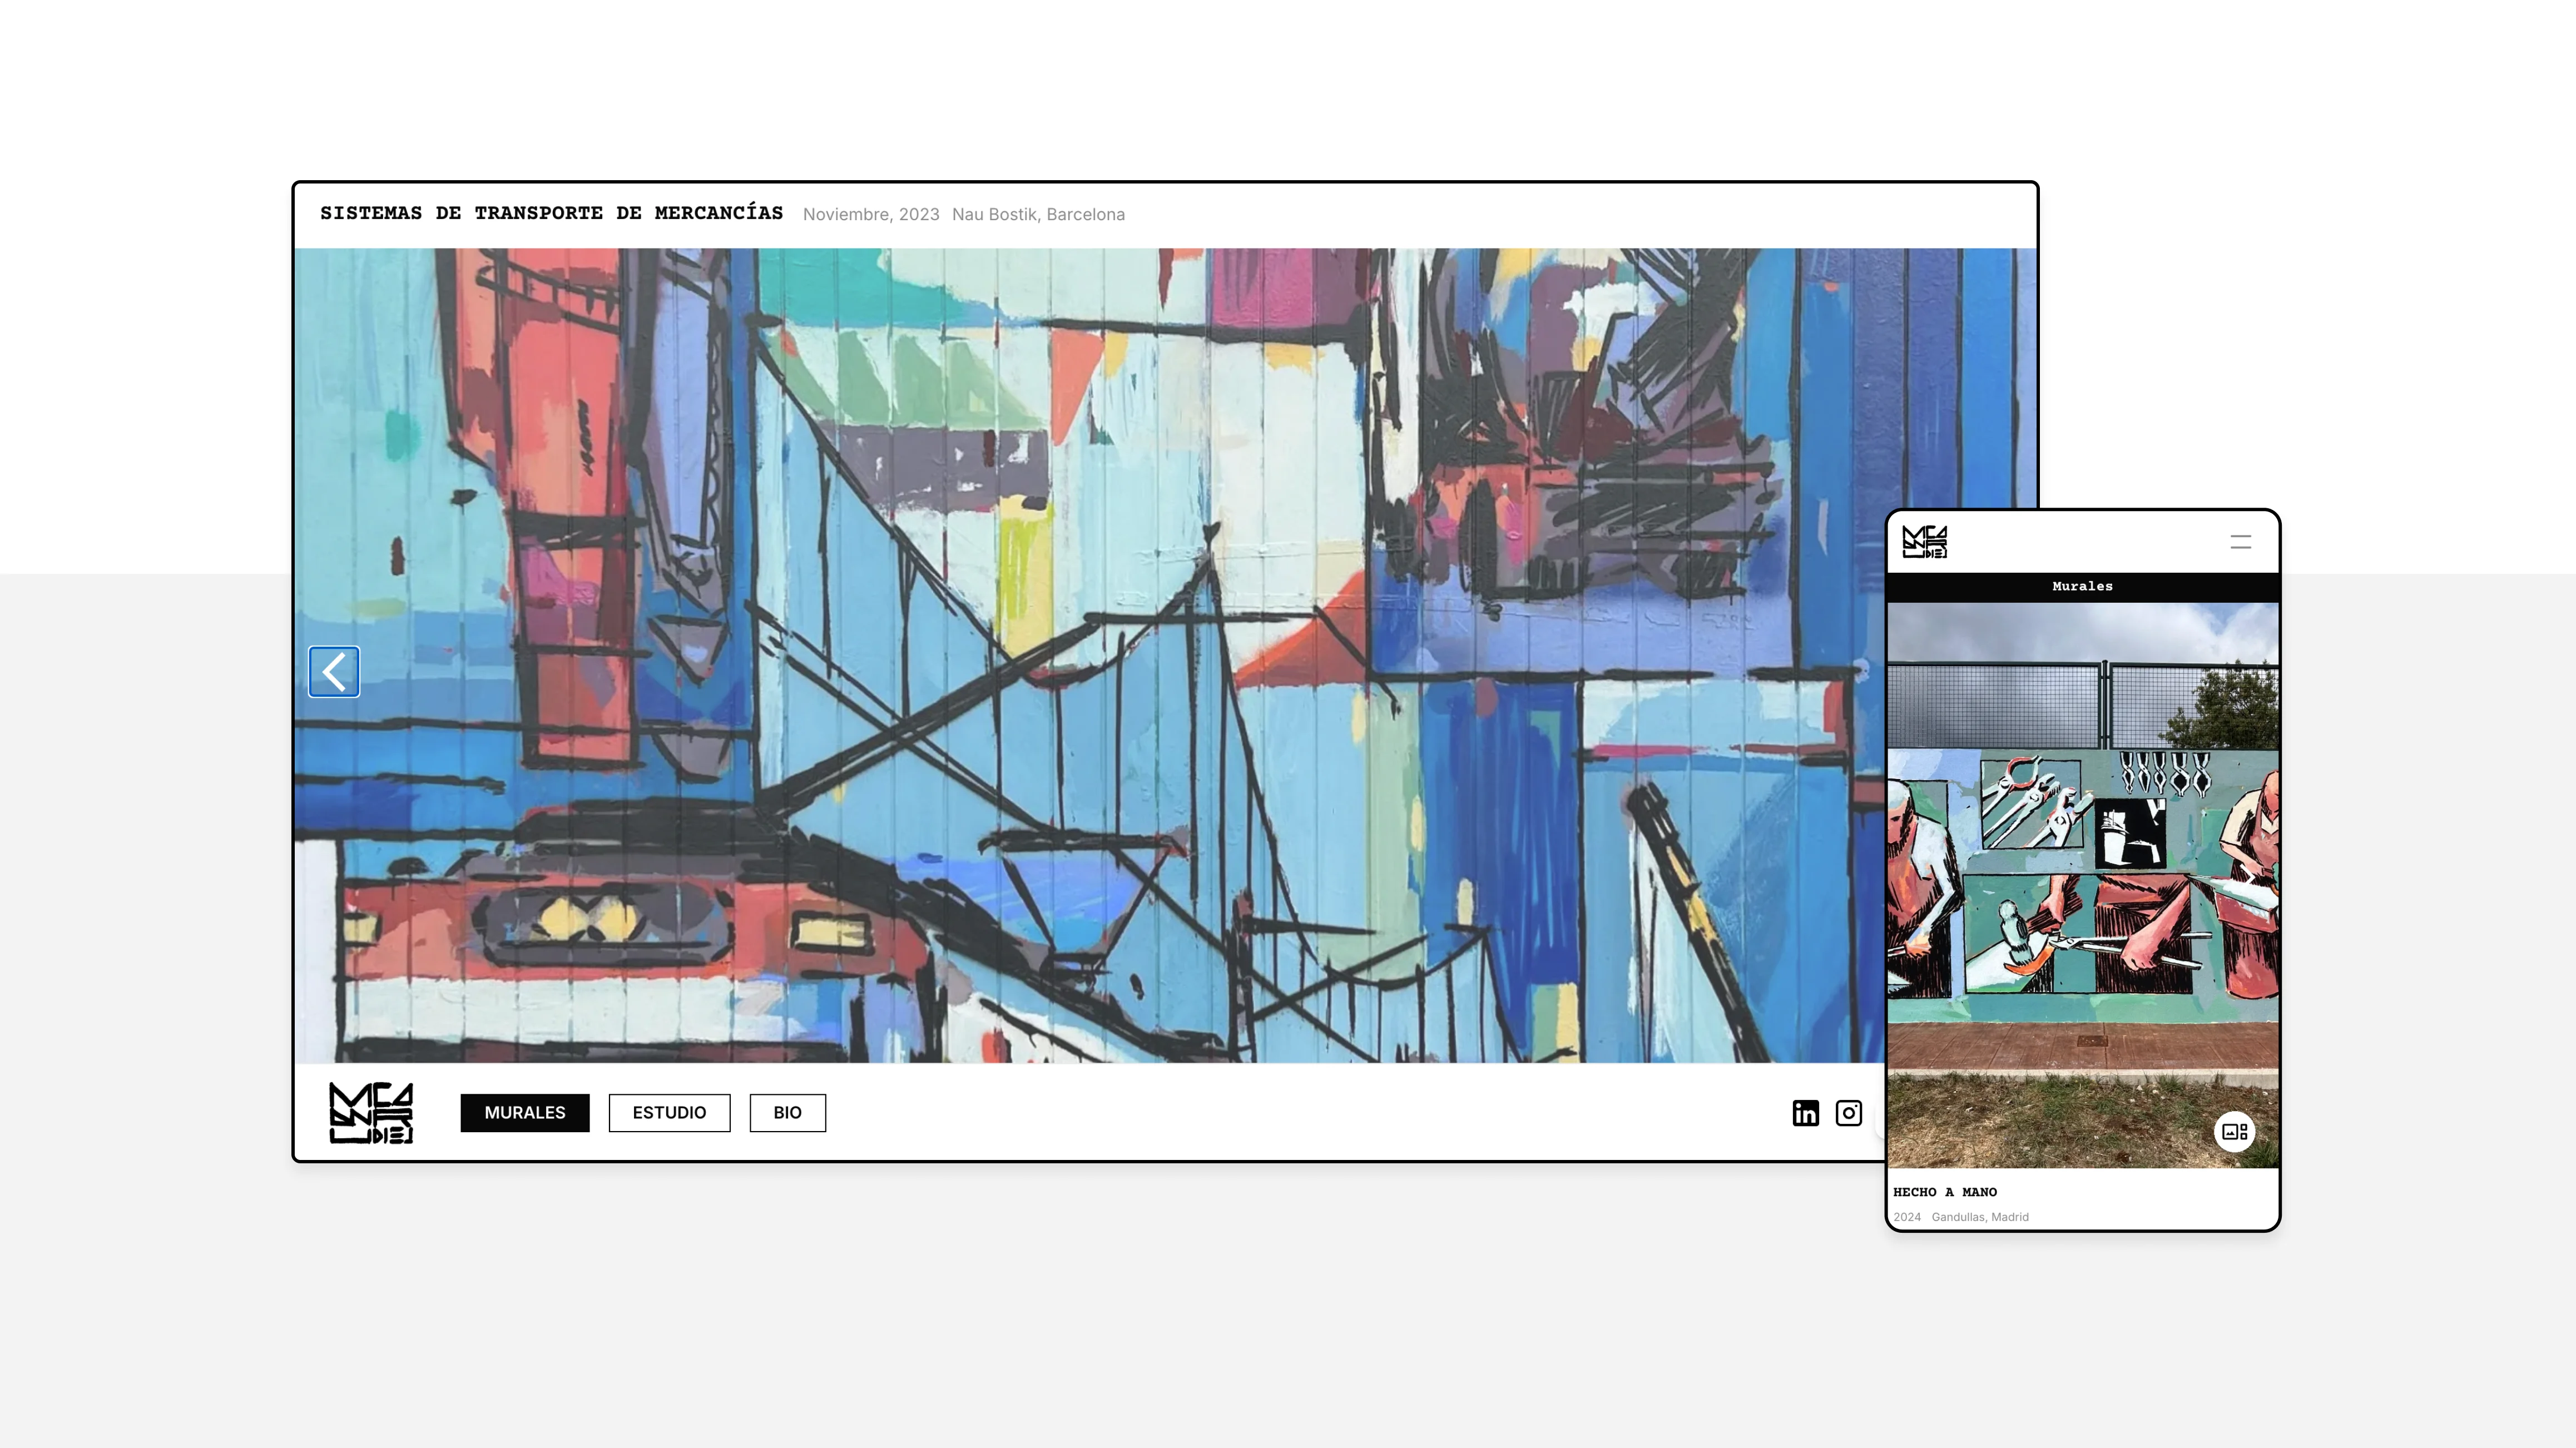Click the 'Gandullas, Madrid' location text
Viewport: 2576px width, 1448px height.
point(1980,1217)
